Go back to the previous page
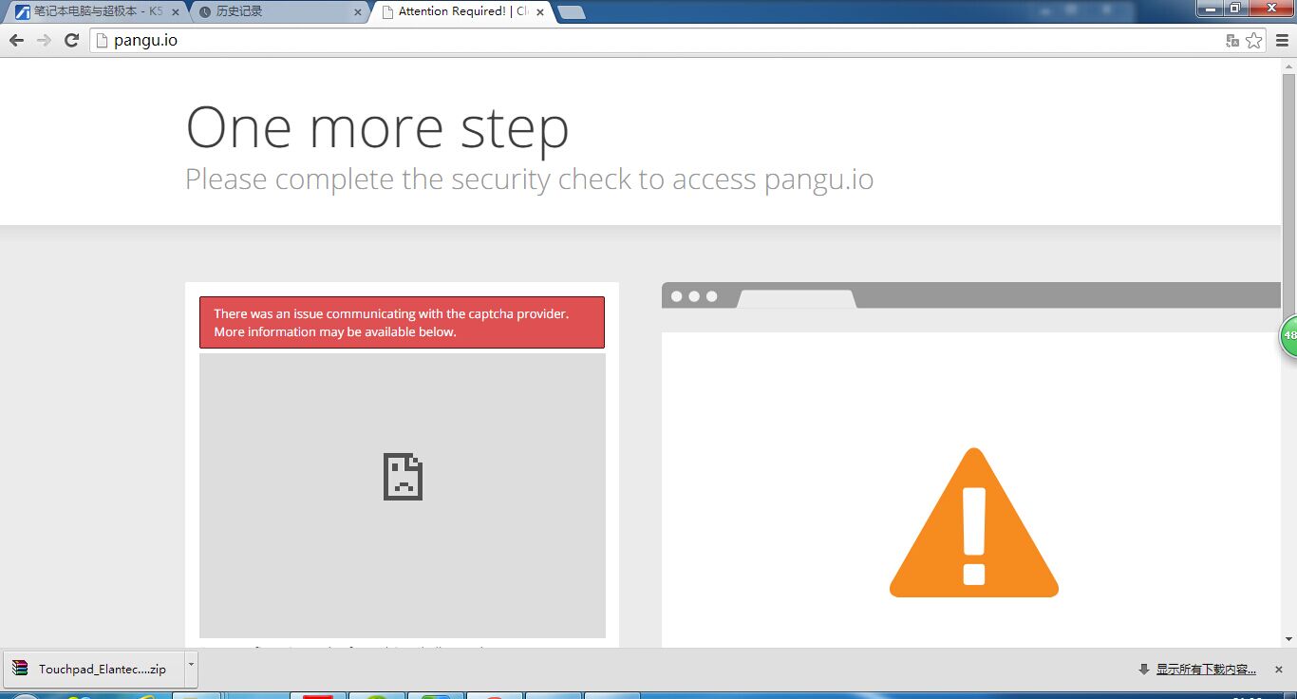Viewport: 1297px width, 699px height. 16,40
